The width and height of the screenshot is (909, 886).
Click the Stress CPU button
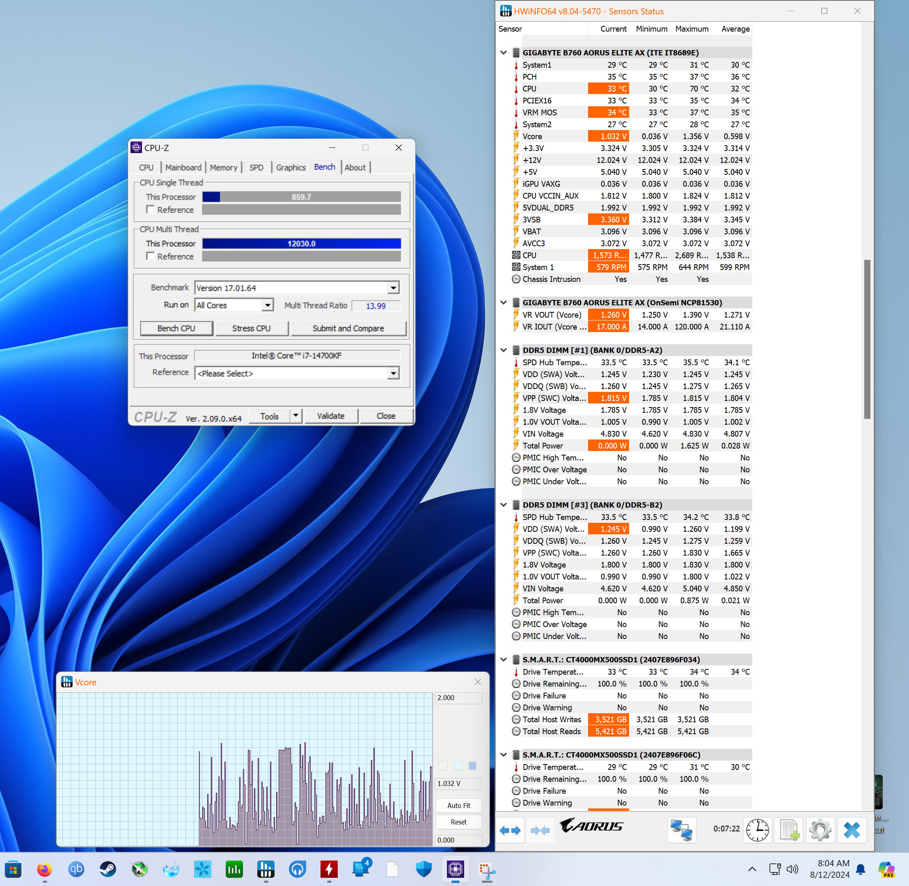click(x=251, y=329)
